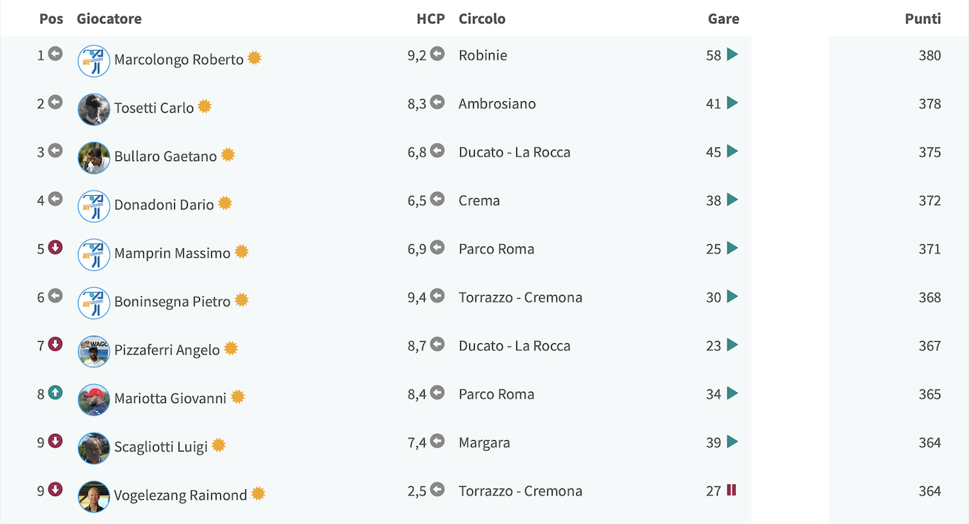The image size is (969, 524).
Task: Click the star badge next to Marcolongo Roberto
Action: click(x=254, y=58)
